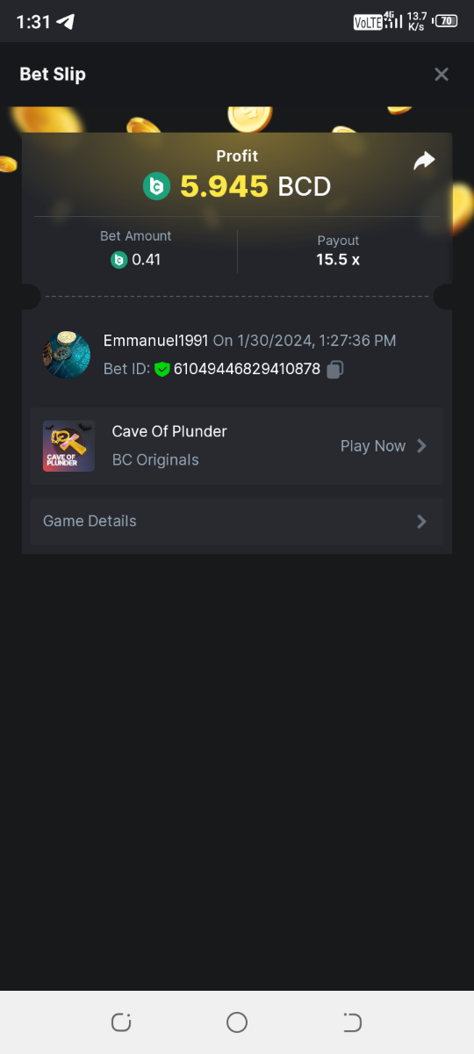Tap the Android back navigation button
Screen dimensions: 474x1054
(x=352, y=1022)
